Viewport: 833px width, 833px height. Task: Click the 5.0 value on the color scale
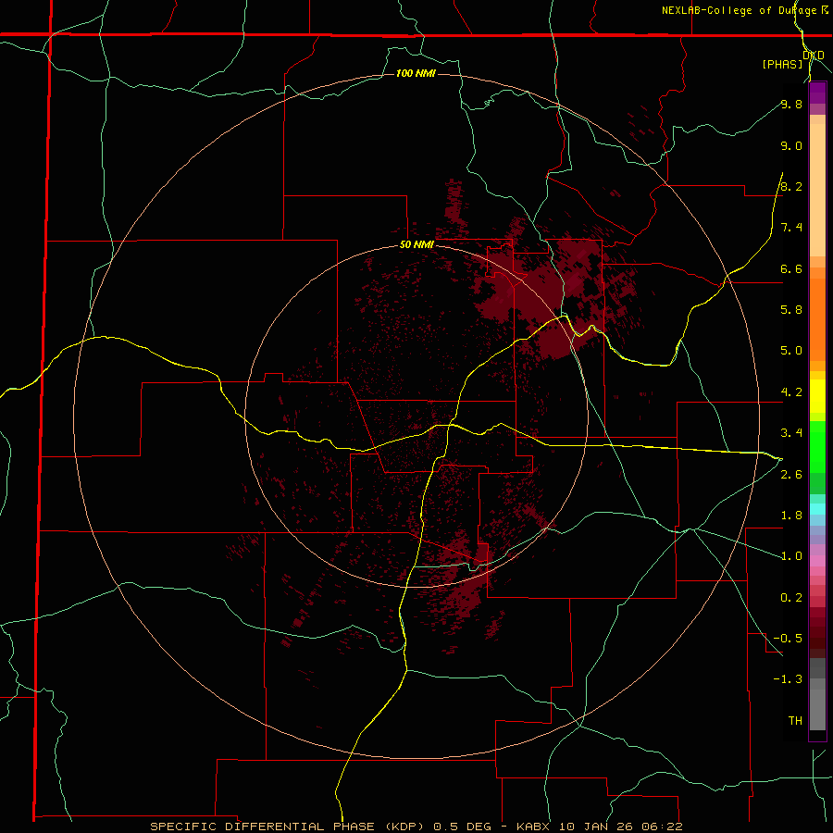click(791, 351)
